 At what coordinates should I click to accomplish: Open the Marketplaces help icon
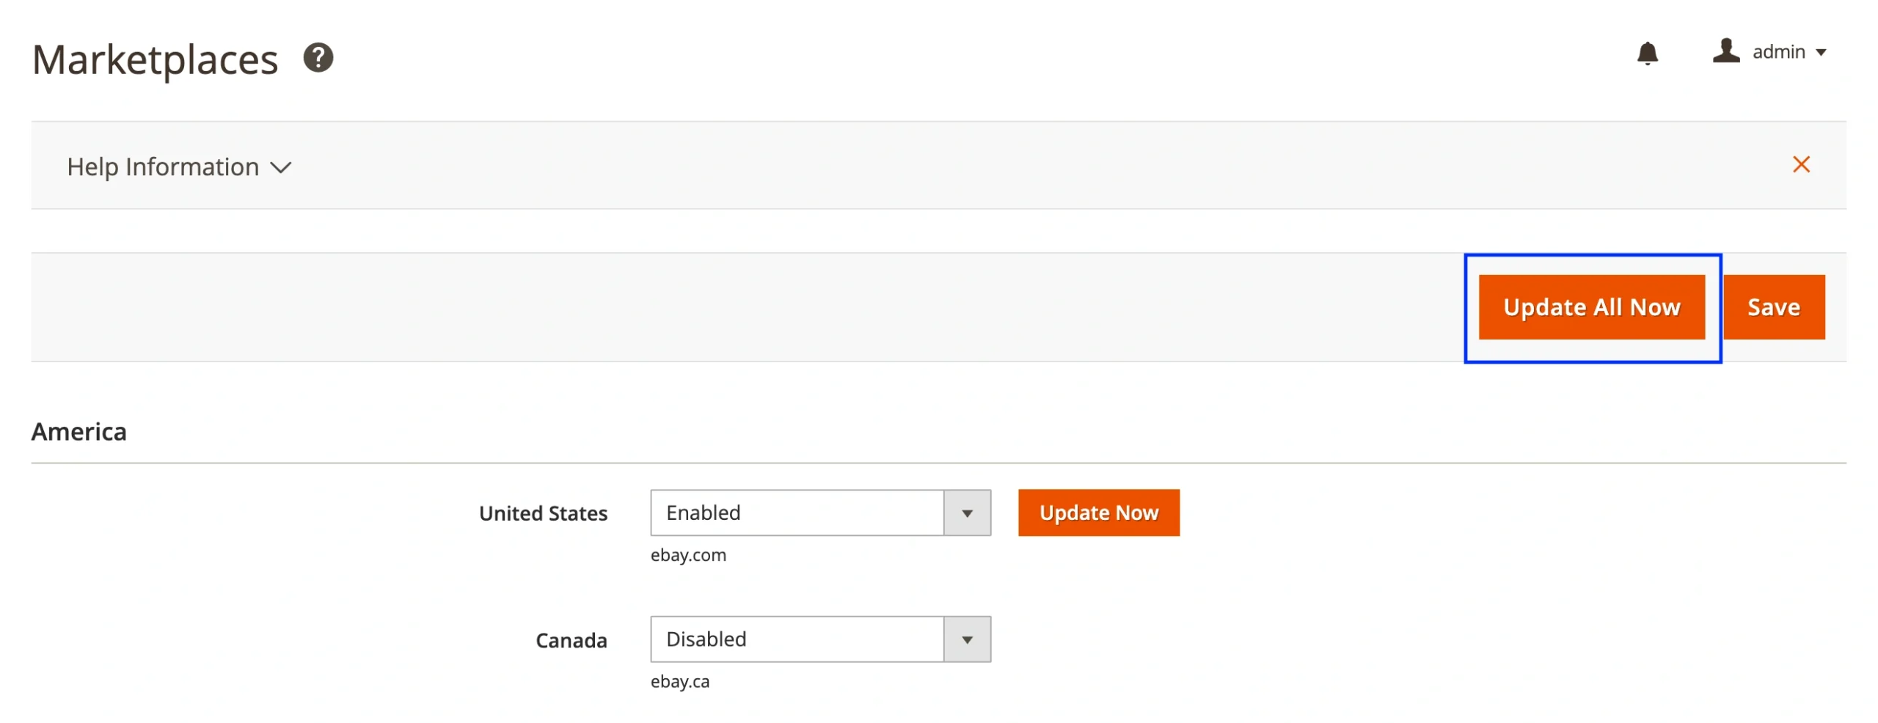(x=318, y=58)
